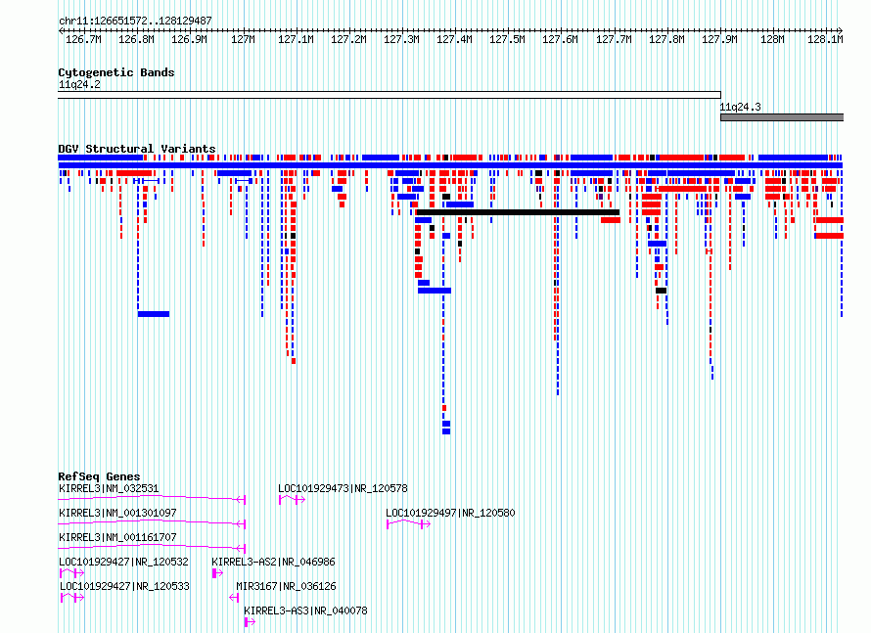Click the LOC101929427 NR_120532 gene glyph
The image size is (871, 633).
[72, 573]
